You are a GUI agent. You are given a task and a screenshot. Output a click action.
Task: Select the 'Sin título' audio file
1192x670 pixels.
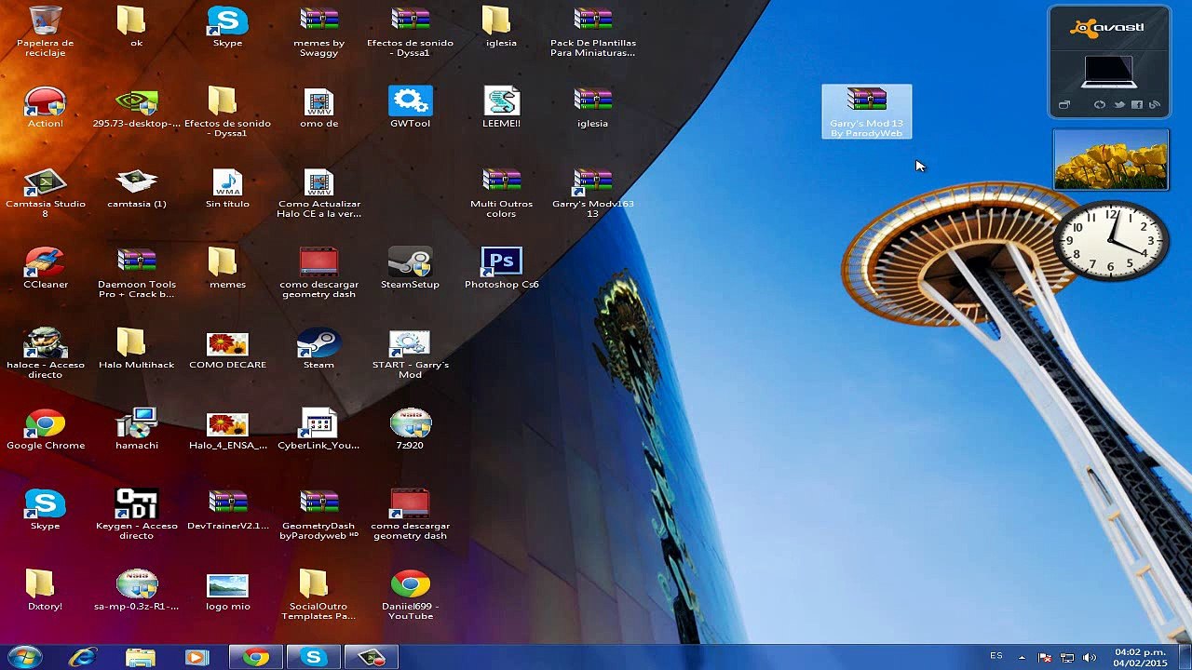point(227,188)
